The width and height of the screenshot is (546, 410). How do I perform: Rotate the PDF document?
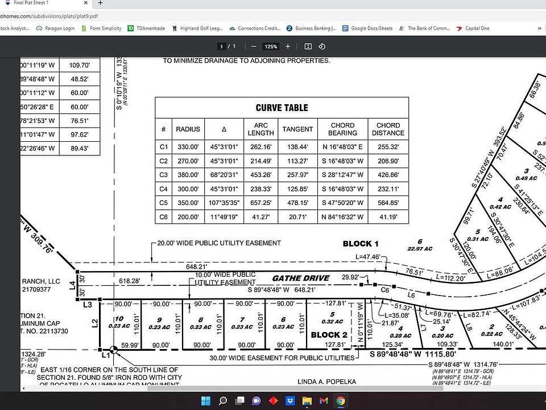pyautogui.click(x=322, y=47)
